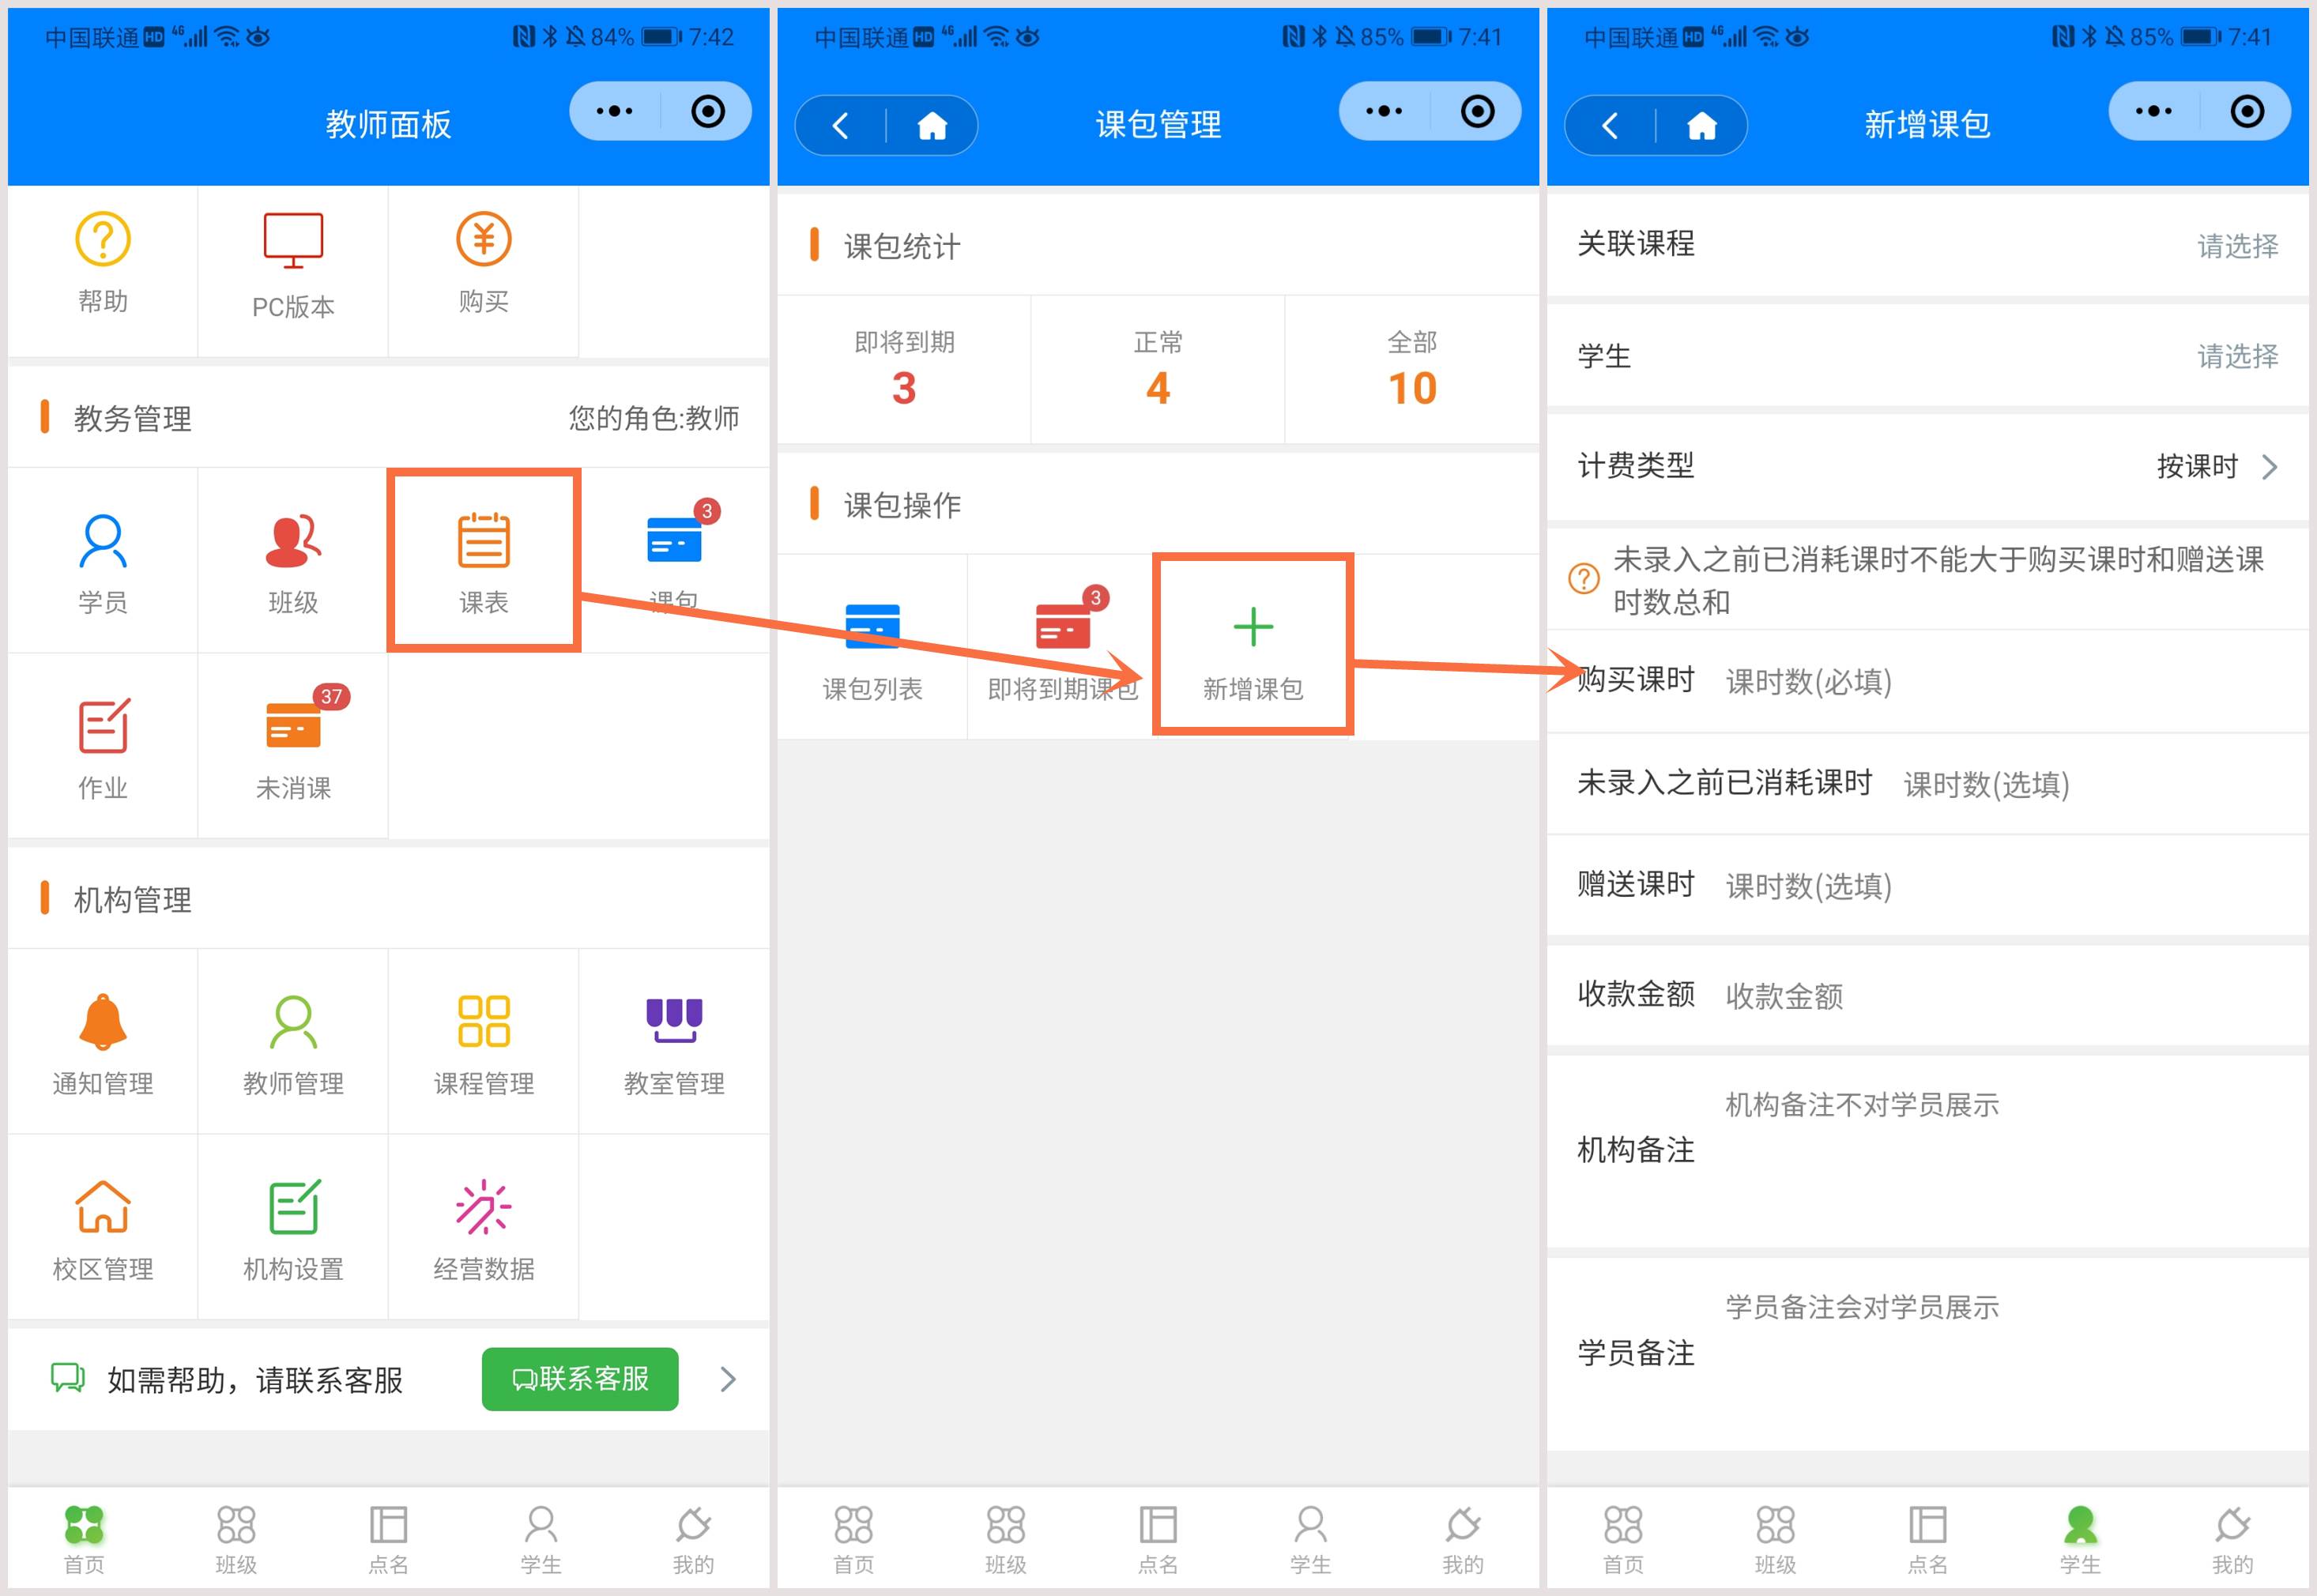The height and width of the screenshot is (1596, 2317).
Task: Switch to 我的 tab in 新增课包 bottom bar
Action: (2232, 1540)
